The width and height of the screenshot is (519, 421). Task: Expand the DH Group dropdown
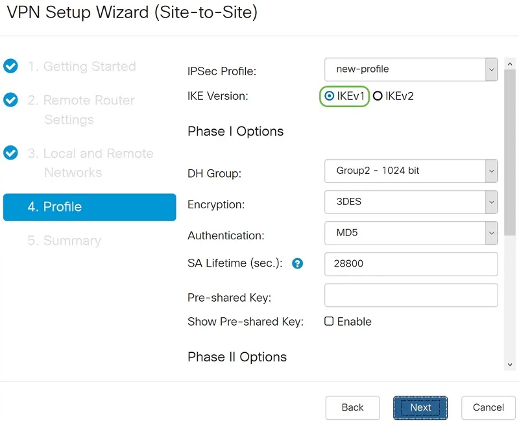pos(411,171)
